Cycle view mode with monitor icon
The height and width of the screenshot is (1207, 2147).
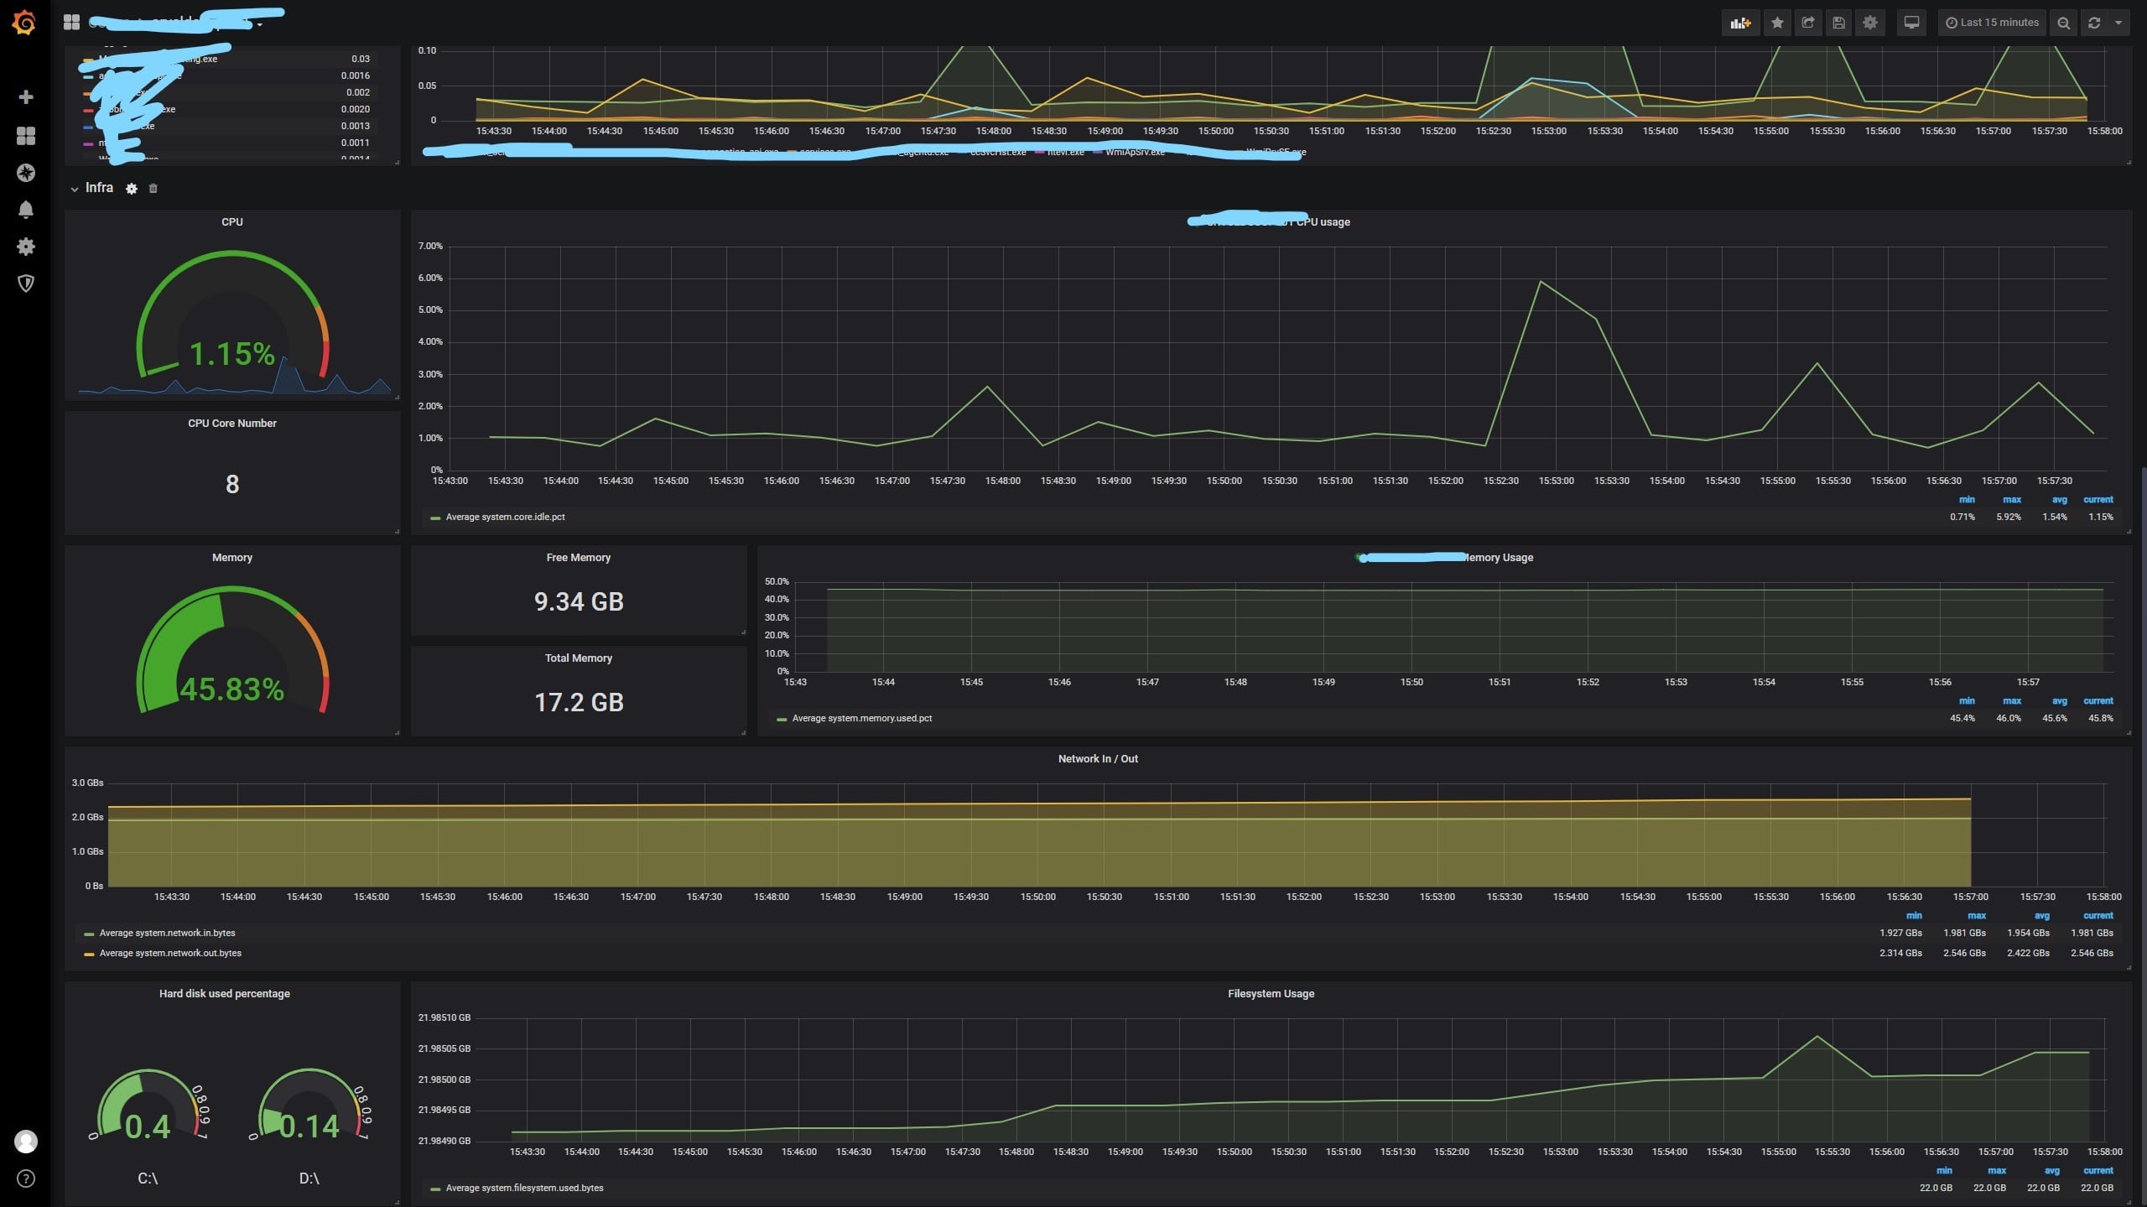pyautogui.click(x=1911, y=23)
